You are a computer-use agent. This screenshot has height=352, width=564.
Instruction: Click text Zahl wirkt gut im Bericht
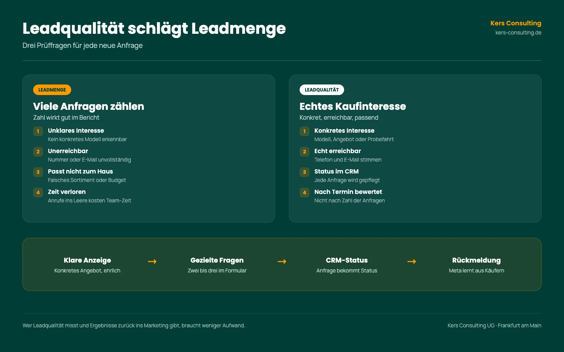pos(66,118)
